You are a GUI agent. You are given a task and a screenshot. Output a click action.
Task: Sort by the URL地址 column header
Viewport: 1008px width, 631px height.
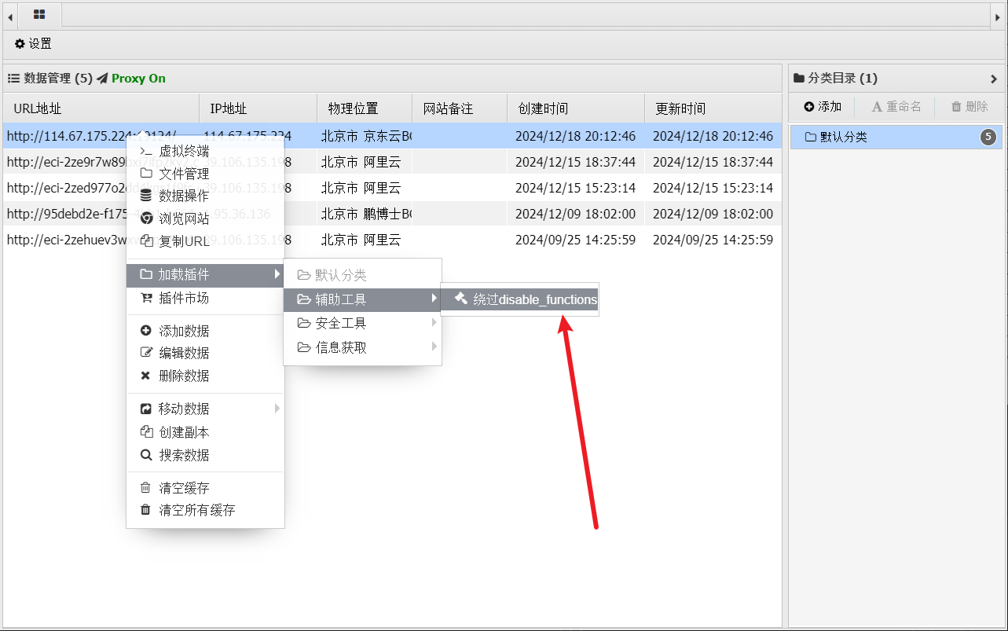point(101,108)
